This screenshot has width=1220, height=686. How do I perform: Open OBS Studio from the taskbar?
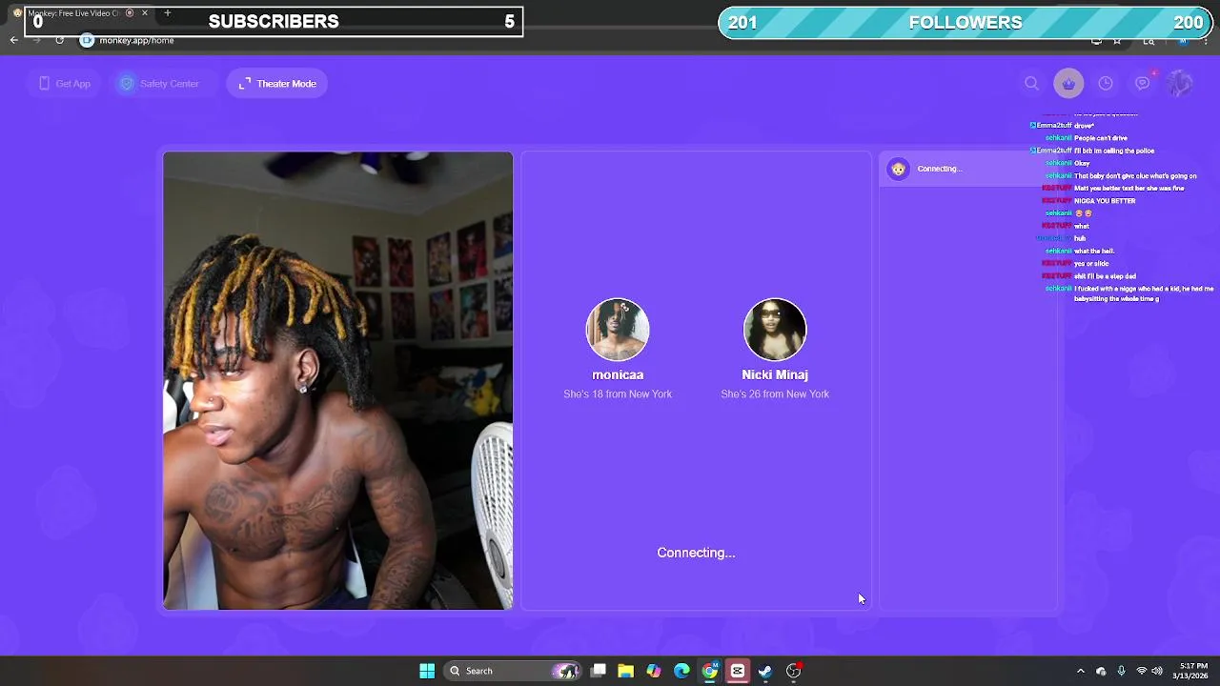tap(793, 671)
